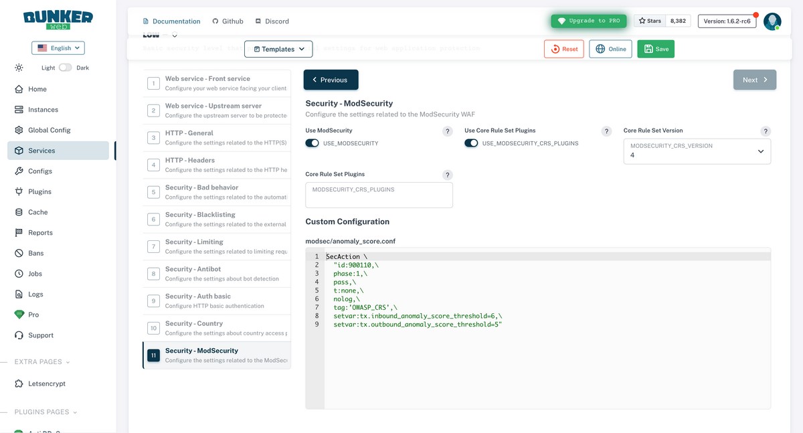Disable the USE_MODSECURITY switch
Screen dimensions: 803x433
pyautogui.click(x=312, y=143)
